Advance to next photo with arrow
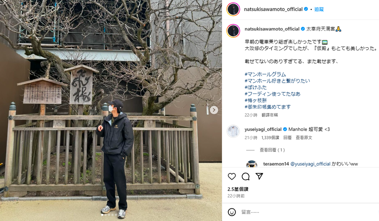The image size is (379, 221). 214,110
